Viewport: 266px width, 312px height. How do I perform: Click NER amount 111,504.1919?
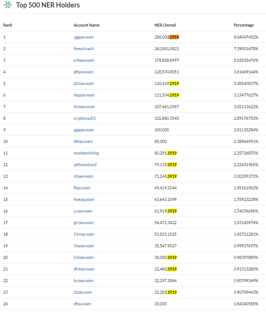[167, 95]
